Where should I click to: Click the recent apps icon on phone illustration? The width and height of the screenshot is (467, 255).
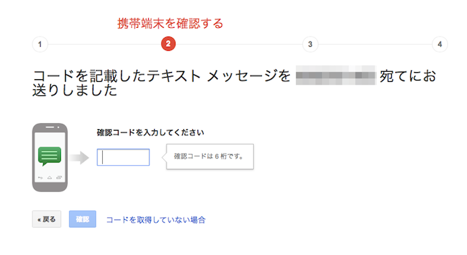[59, 178]
